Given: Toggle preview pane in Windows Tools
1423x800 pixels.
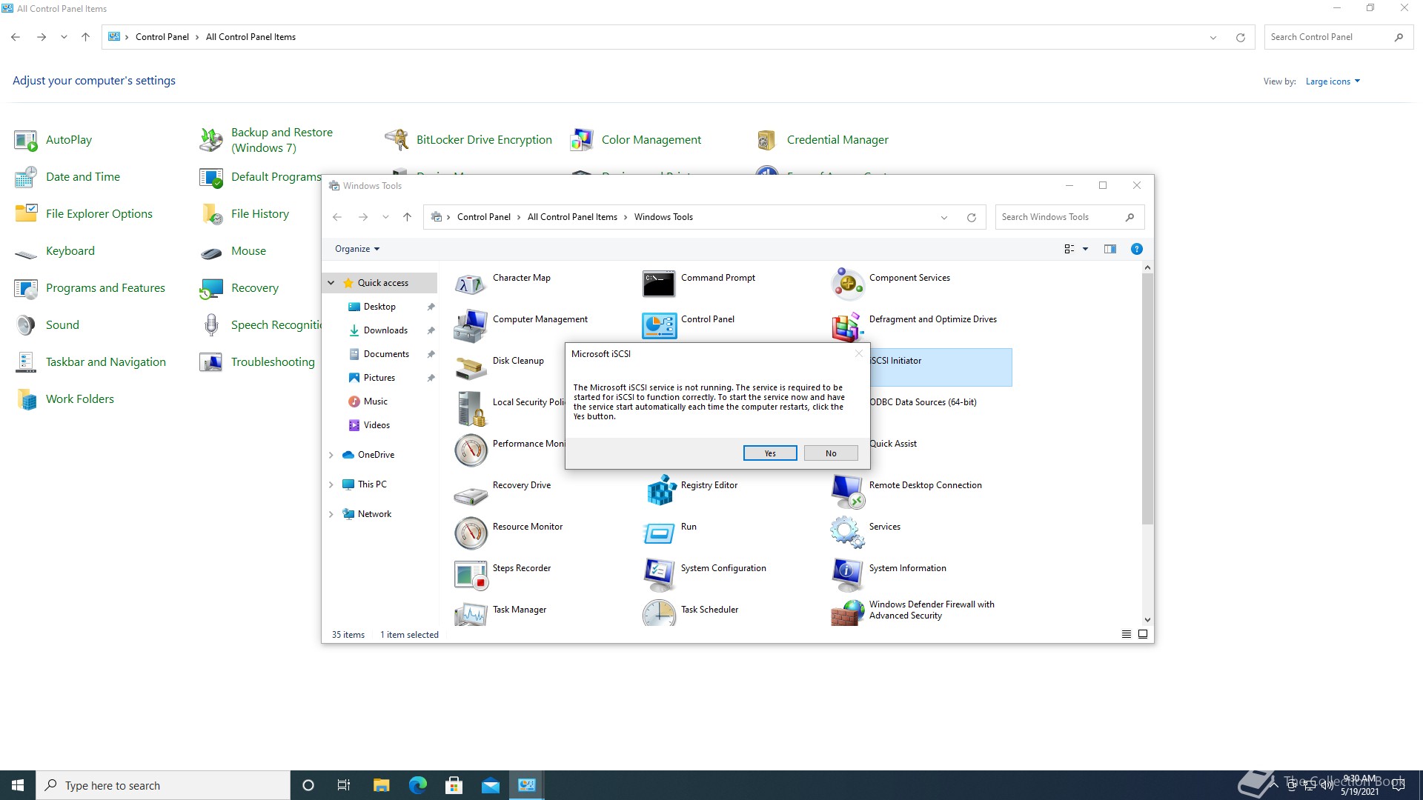Looking at the screenshot, I should pos(1109,249).
